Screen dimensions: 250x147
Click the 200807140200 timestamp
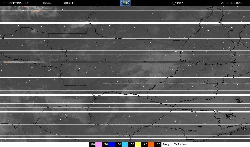tap(232, 3)
